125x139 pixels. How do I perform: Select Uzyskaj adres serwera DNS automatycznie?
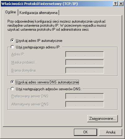tap(12, 82)
